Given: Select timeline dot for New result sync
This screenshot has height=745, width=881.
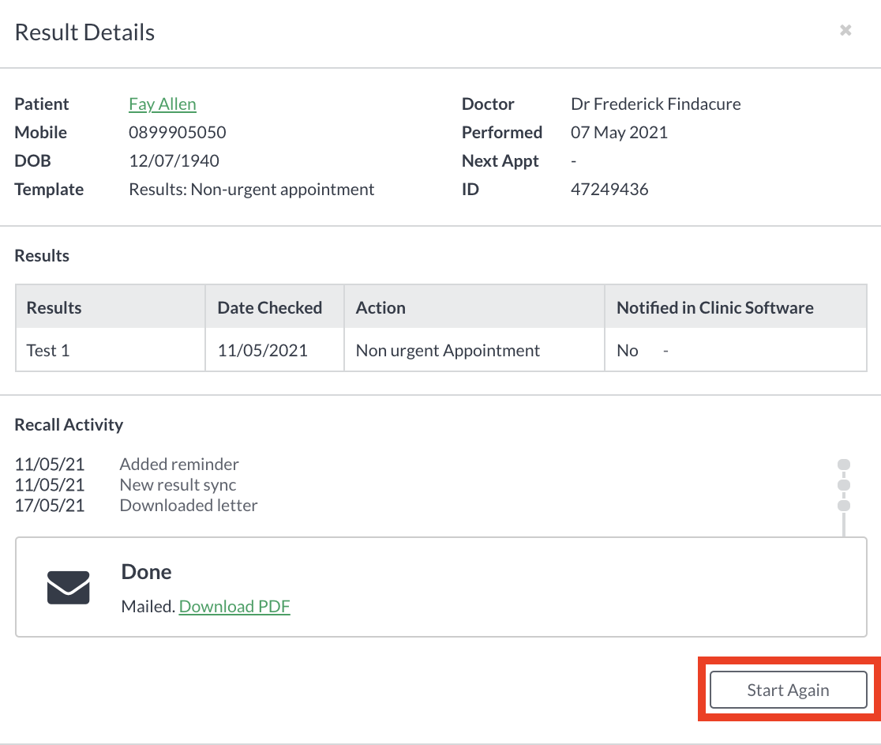Looking at the screenshot, I should pos(843,484).
